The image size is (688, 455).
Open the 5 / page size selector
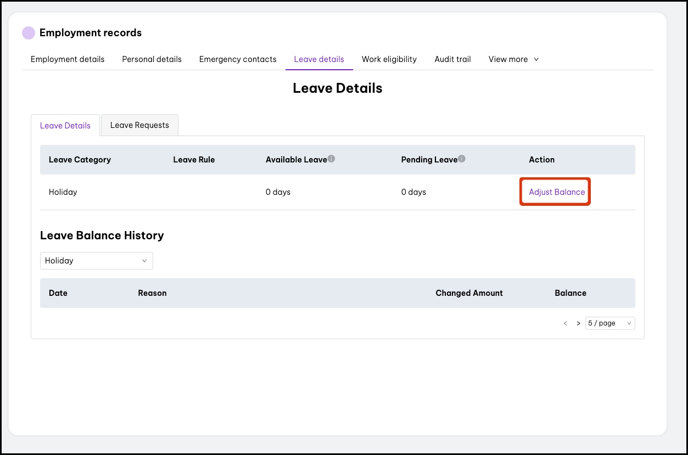pos(610,323)
